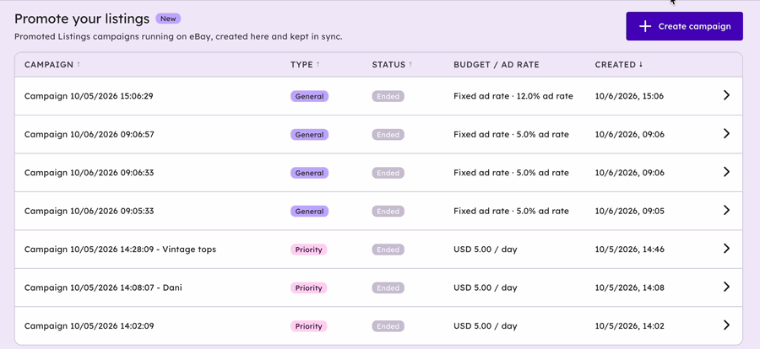
Task: Click Ended status in the Dani row
Action: pyautogui.click(x=388, y=288)
